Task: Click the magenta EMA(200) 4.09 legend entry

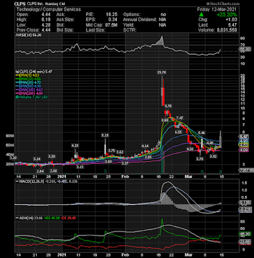Action: 28,94
